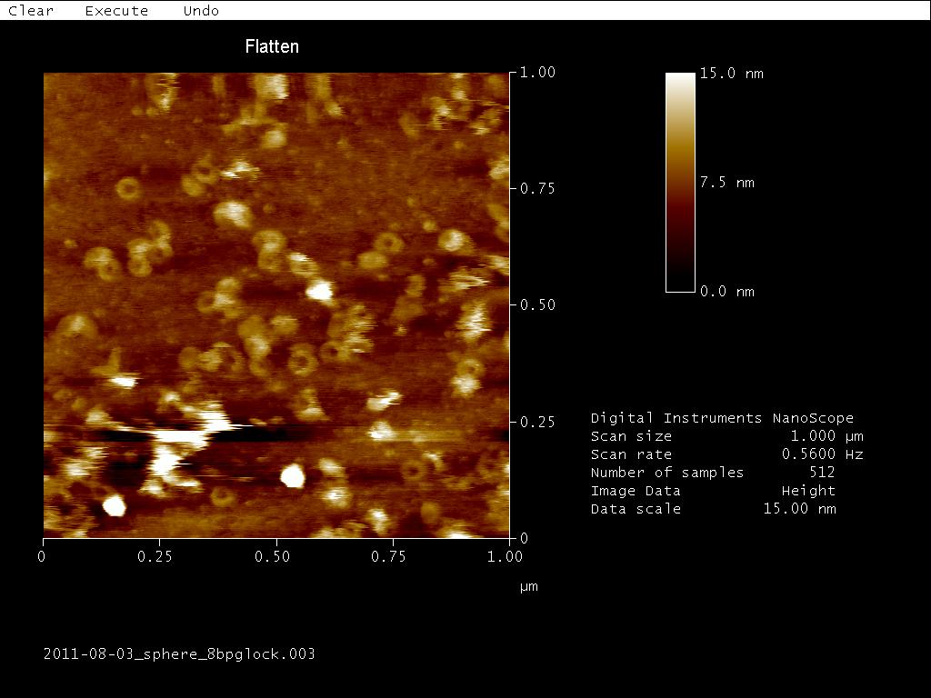931x698 pixels.
Task: Click the 0.25 tick label on vertical axis
Action: coord(537,423)
